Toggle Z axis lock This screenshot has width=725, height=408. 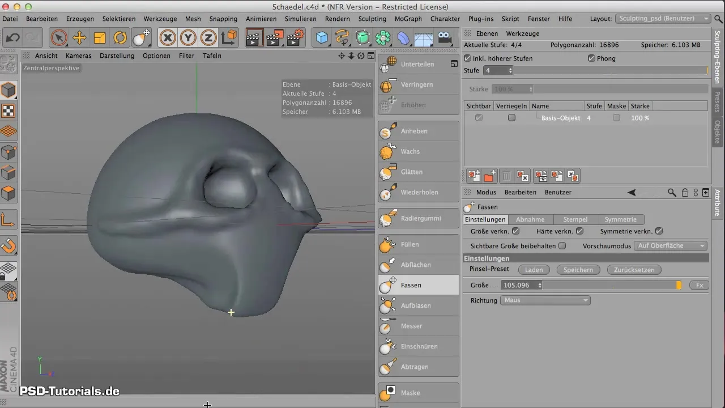click(x=209, y=38)
